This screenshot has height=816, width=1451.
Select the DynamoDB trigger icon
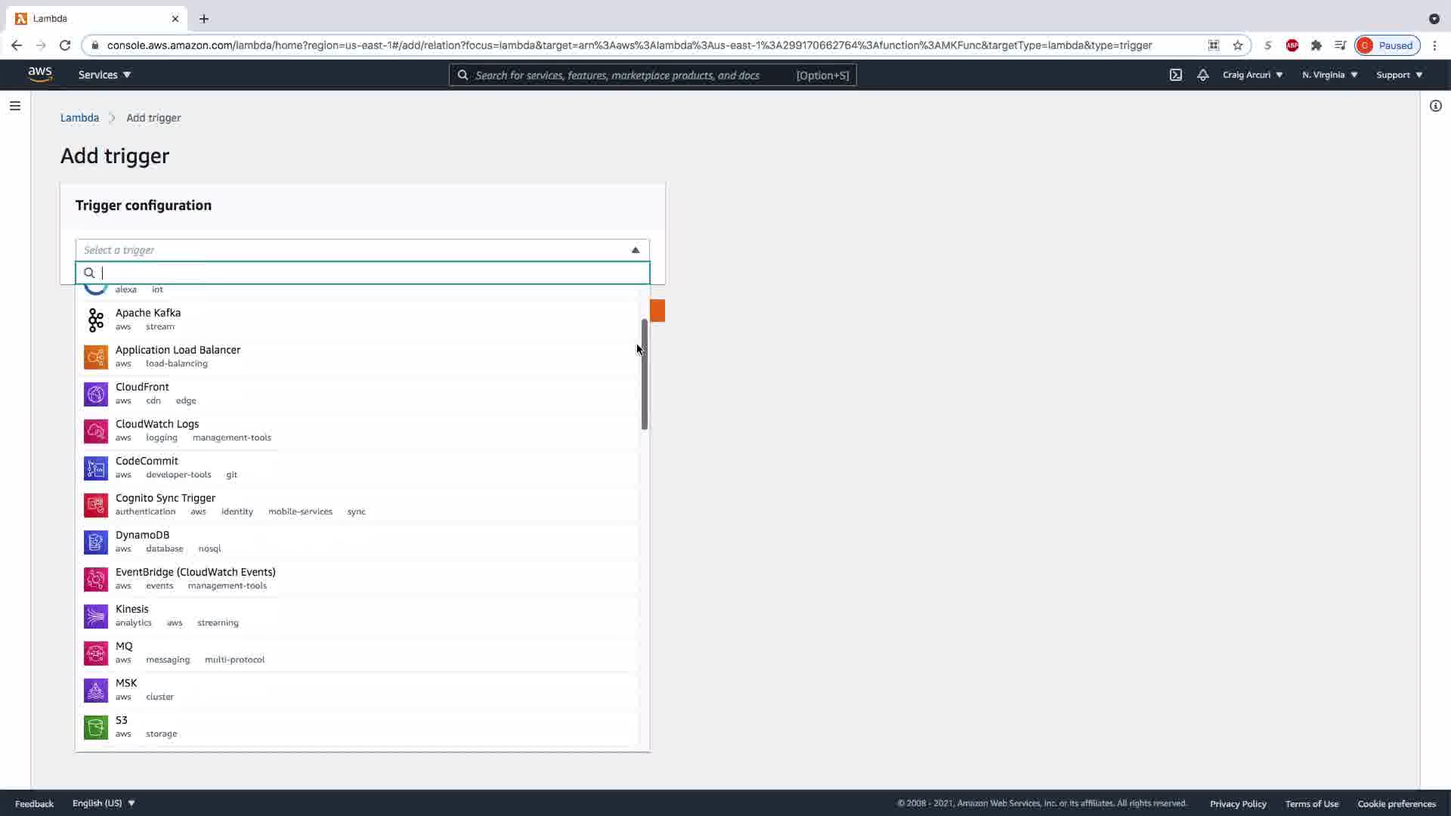[96, 542]
